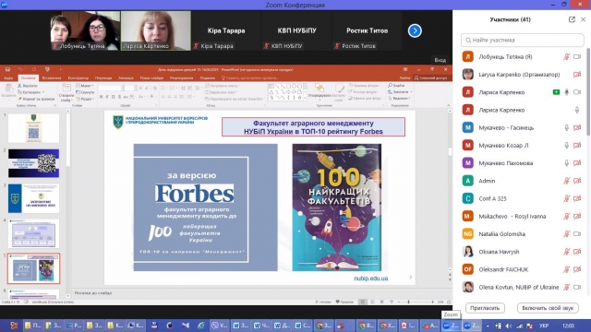Open Arrange (Упорядкувати) tool
The width and height of the screenshot is (591, 332).
click(x=320, y=91)
